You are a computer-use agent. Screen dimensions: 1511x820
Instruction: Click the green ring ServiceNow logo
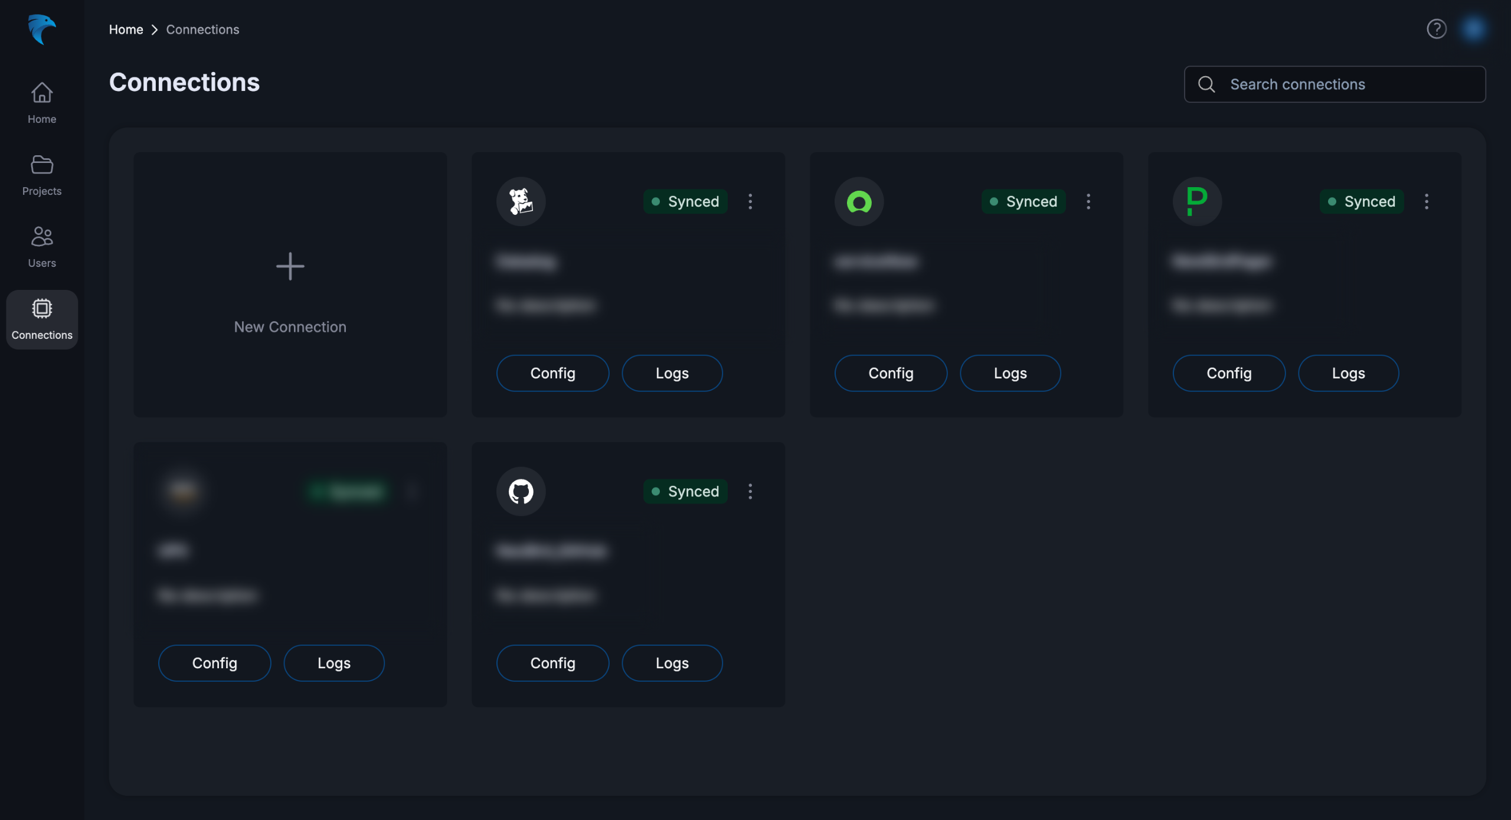[x=859, y=201]
